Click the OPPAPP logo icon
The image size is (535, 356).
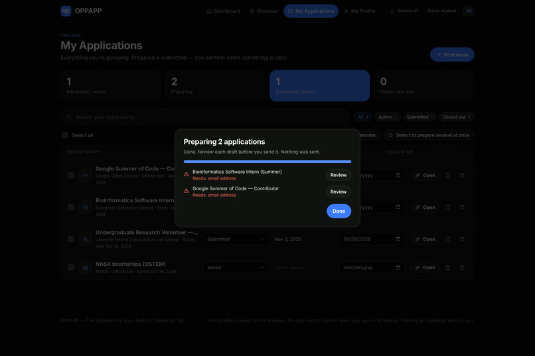pos(66,11)
